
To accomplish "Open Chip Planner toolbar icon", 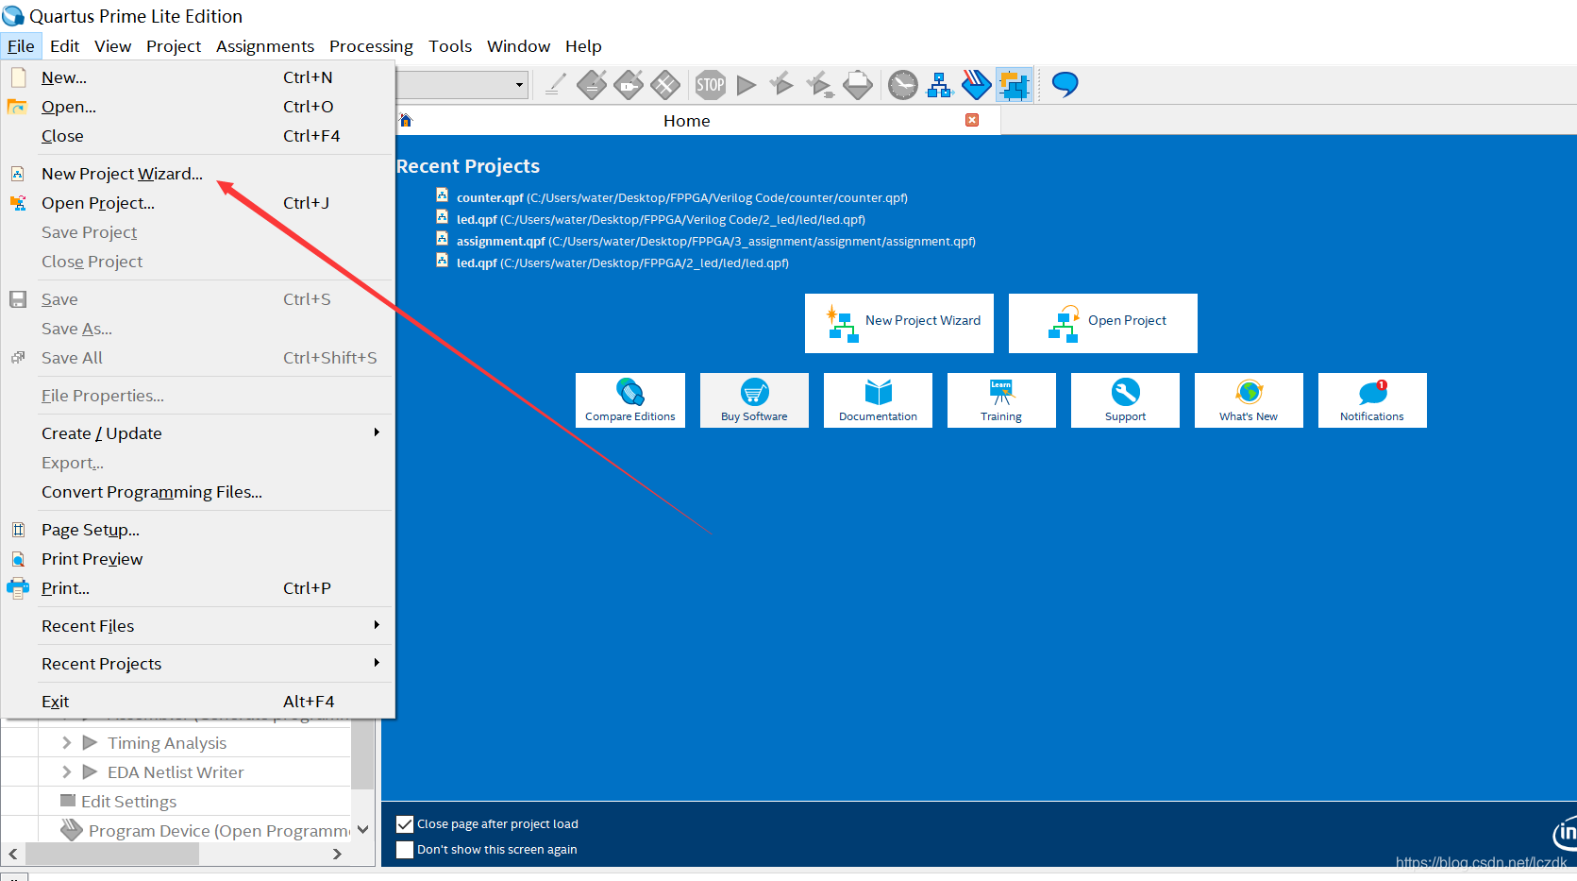I will [x=665, y=85].
